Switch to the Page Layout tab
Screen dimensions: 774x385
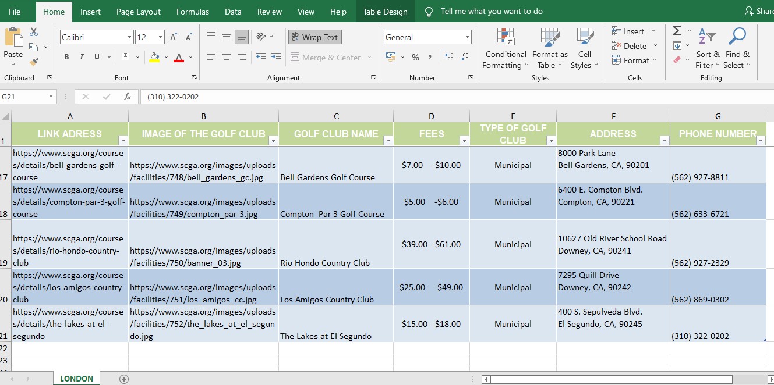tap(139, 12)
